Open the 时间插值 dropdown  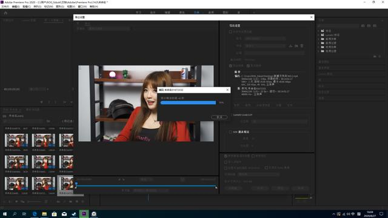(259, 174)
